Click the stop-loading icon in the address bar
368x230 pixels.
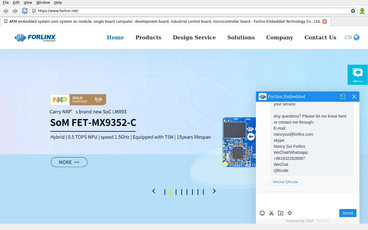pos(353,11)
